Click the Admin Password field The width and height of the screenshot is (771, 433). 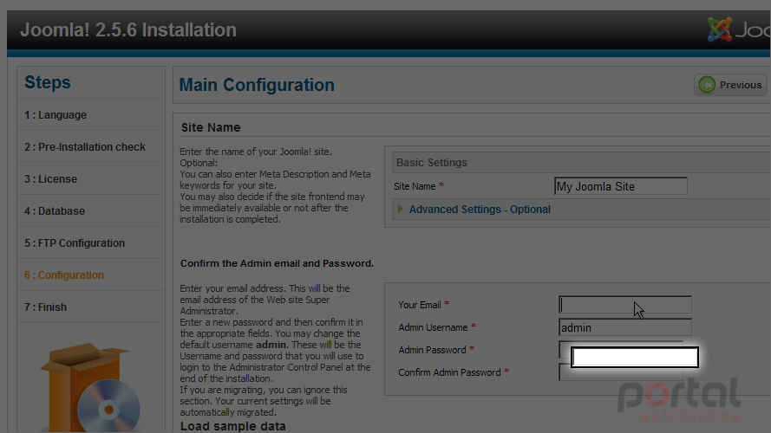point(621,350)
